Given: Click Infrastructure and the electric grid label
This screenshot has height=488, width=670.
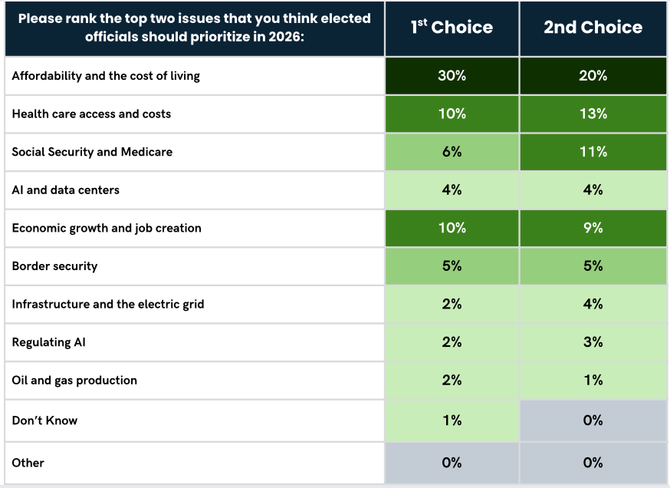Looking at the screenshot, I should 108,304.
